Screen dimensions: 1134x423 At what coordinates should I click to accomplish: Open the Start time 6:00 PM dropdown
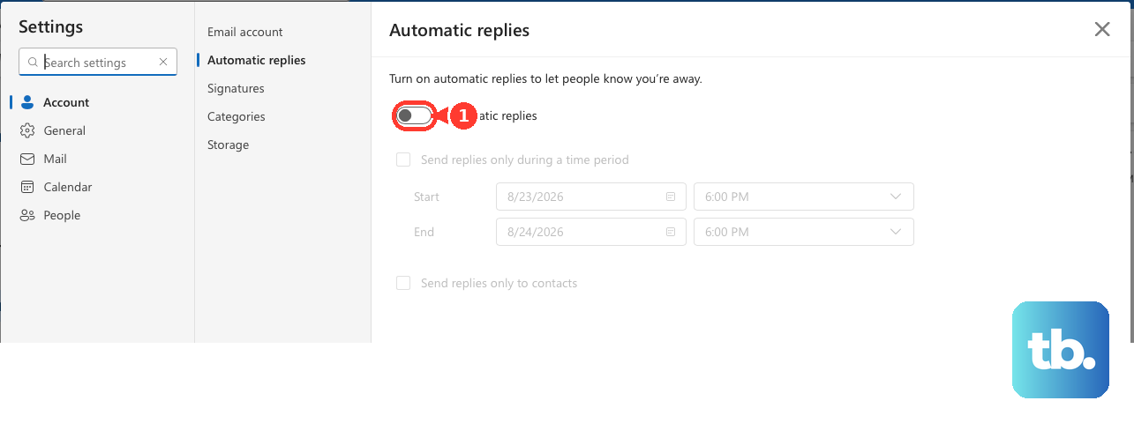pyautogui.click(x=804, y=197)
